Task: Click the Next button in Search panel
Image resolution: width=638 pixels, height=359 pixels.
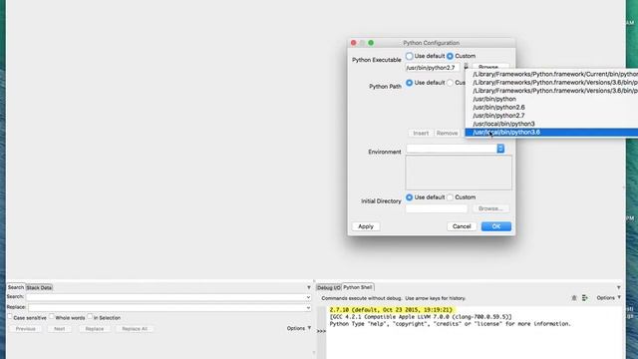Action: pyautogui.click(x=60, y=328)
